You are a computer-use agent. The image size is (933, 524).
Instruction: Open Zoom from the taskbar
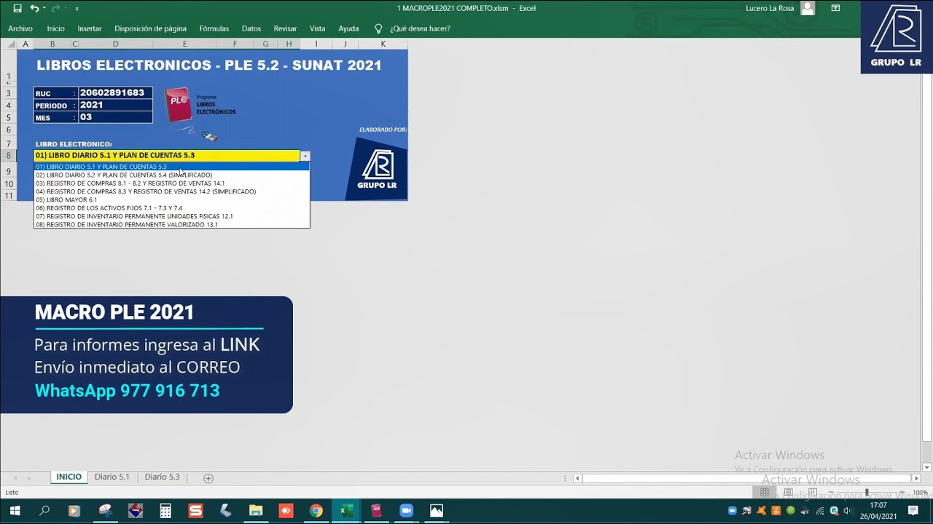406,511
